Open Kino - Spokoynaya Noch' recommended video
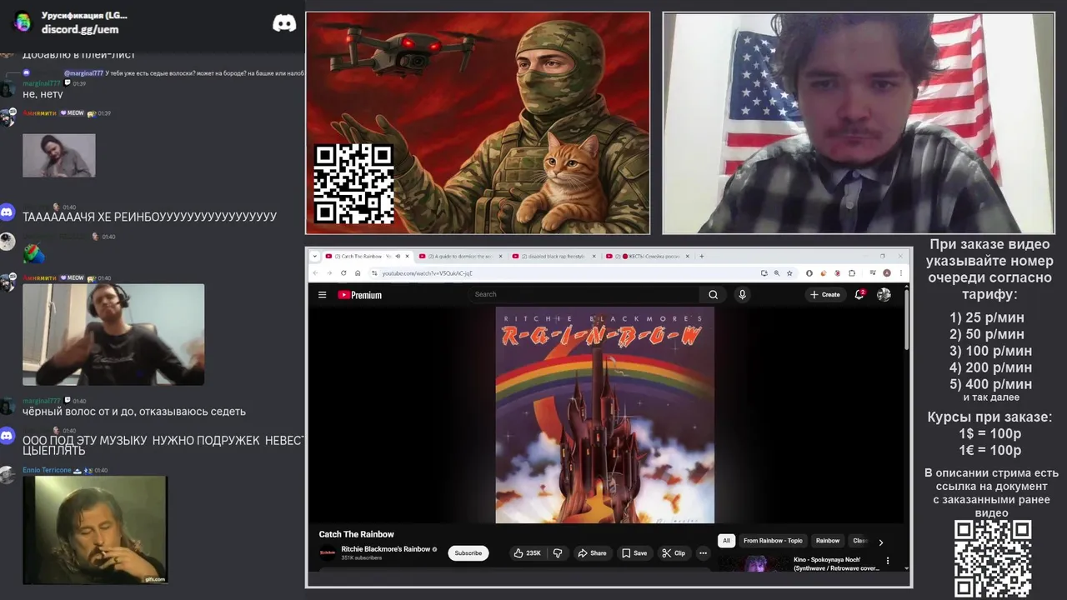 click(x=836, y=563)
